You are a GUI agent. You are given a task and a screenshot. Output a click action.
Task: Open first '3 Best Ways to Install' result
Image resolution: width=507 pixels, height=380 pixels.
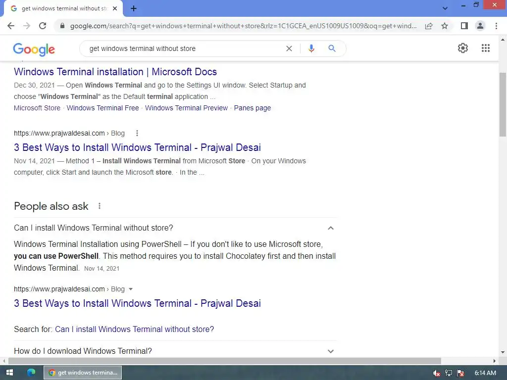[138, 147]
